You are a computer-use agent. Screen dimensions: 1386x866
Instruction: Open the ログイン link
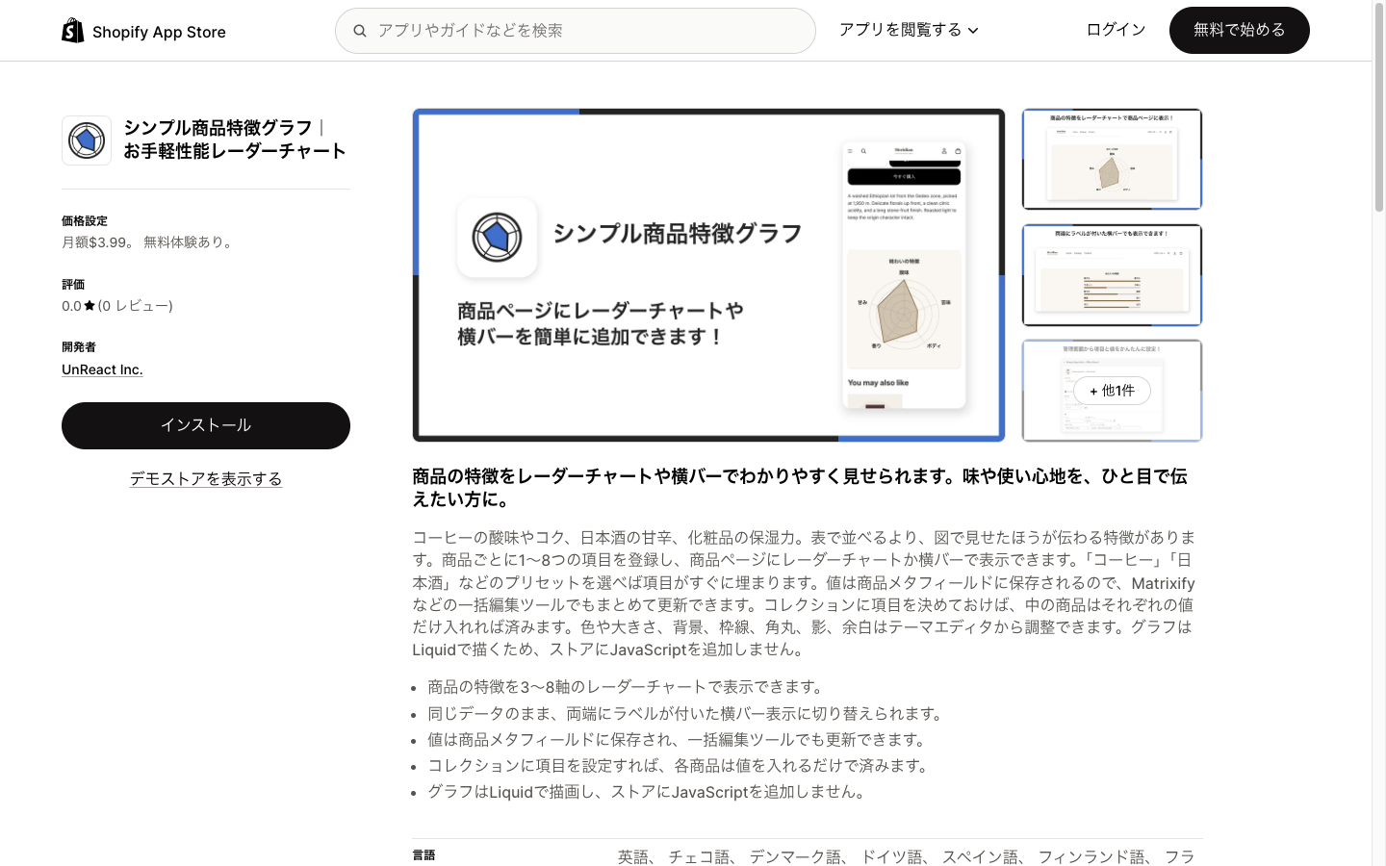[1116, 30]
